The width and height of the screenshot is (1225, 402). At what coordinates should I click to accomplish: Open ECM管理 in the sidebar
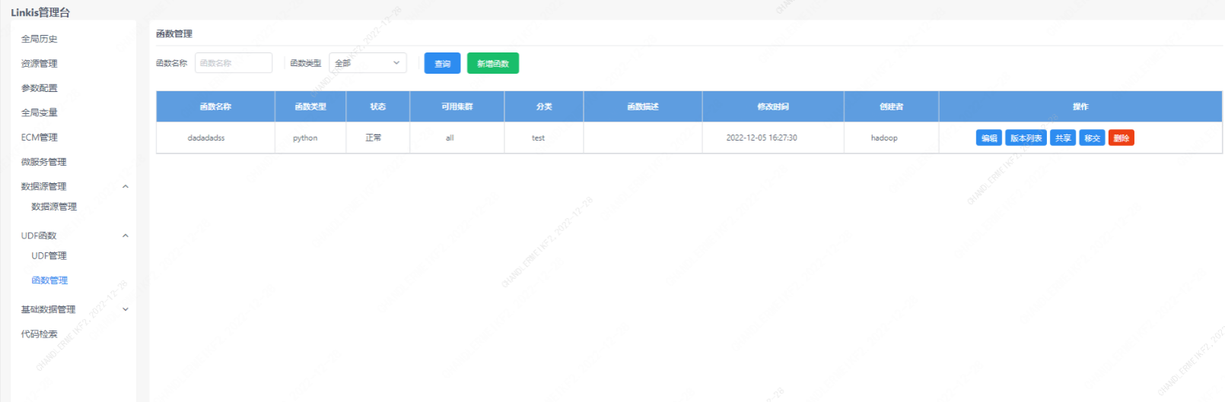(x=40, y=138)
